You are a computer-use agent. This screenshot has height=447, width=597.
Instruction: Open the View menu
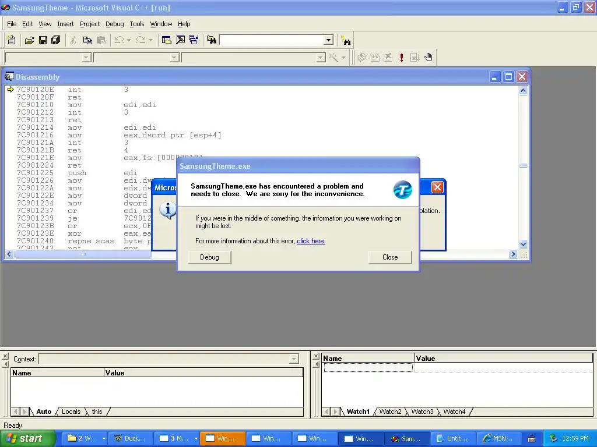45,24
